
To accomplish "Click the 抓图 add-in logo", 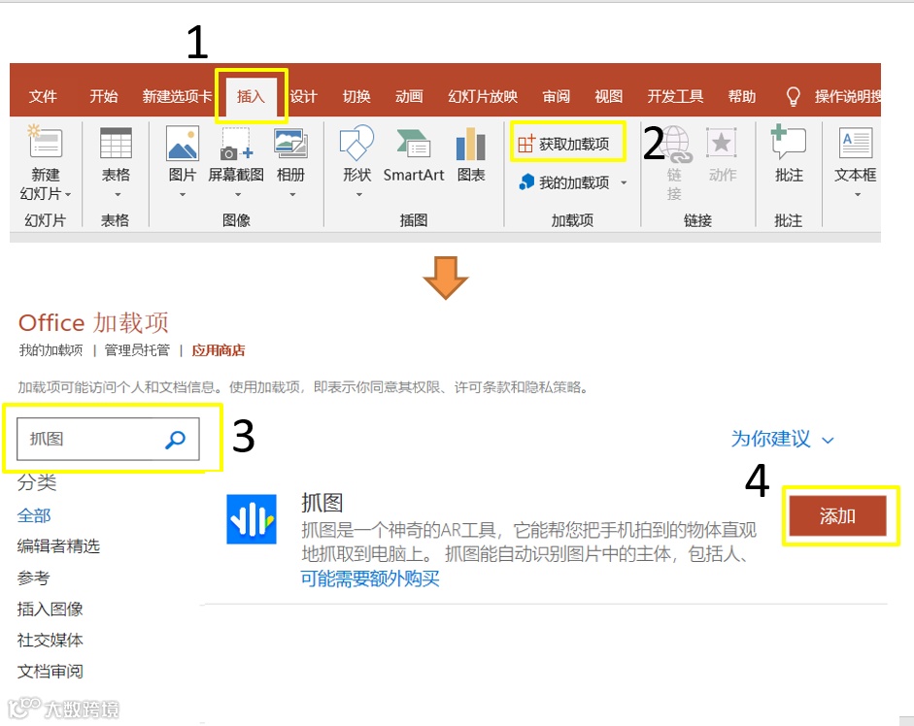I will point(252,518).
